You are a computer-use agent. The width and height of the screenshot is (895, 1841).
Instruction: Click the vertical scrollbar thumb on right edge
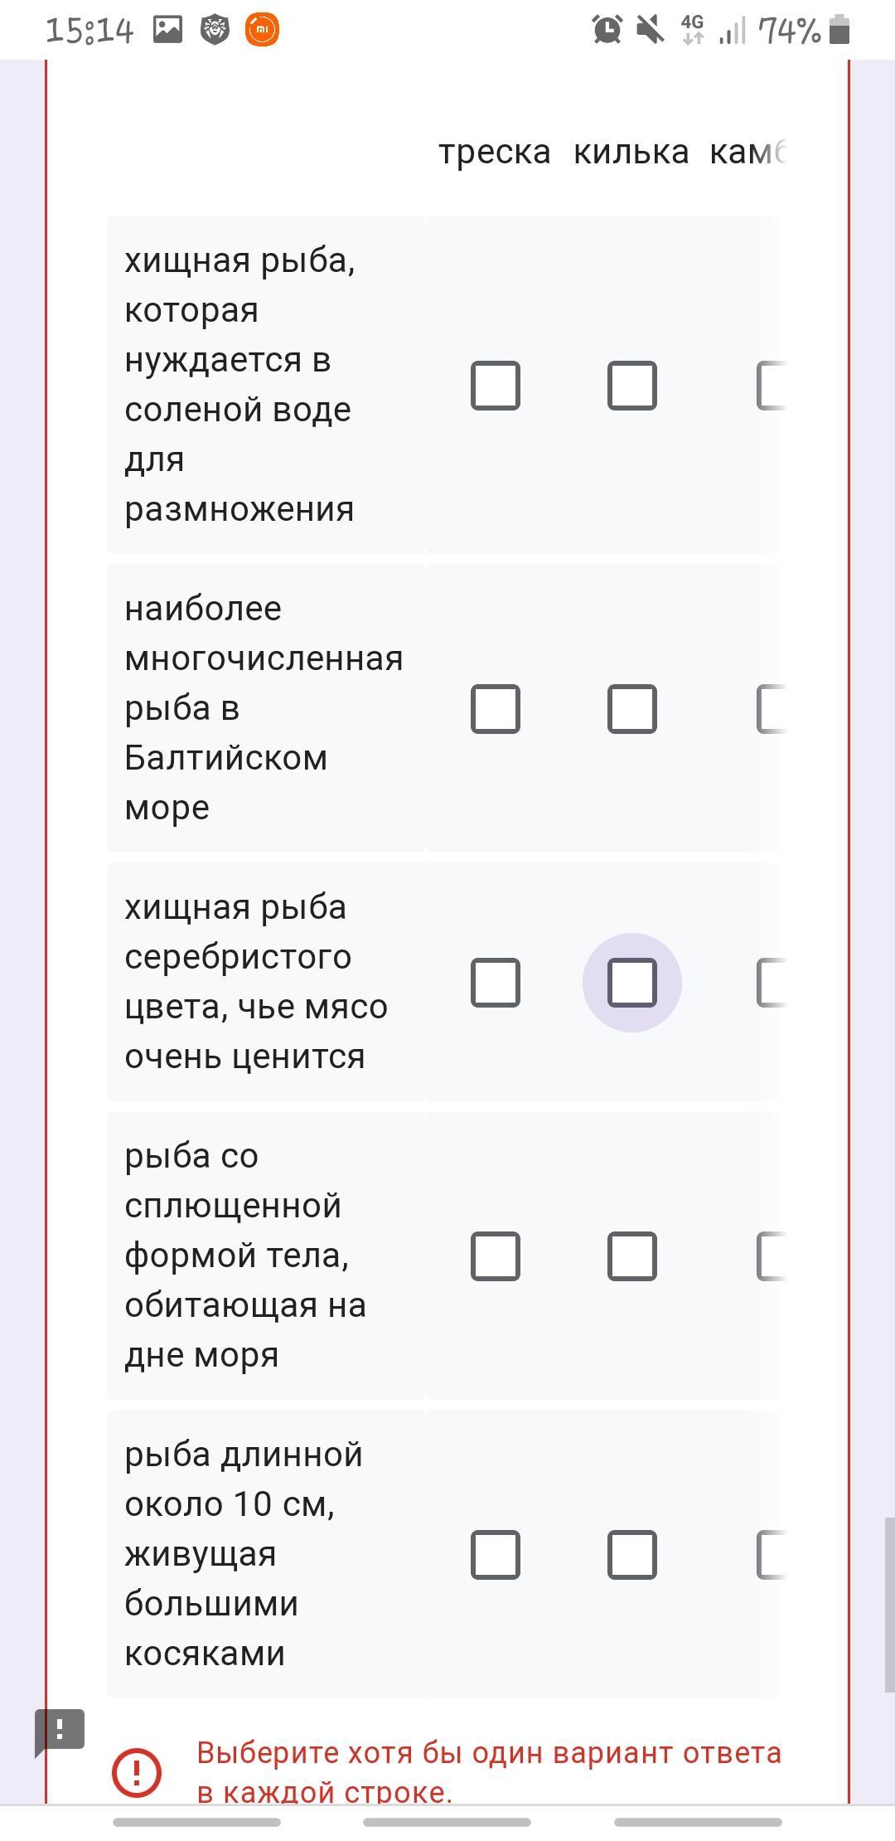(x=889, y=1605)
